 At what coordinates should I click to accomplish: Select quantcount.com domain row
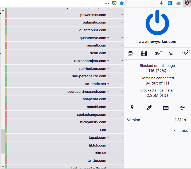pyautogui.click(x=64, y=30)
